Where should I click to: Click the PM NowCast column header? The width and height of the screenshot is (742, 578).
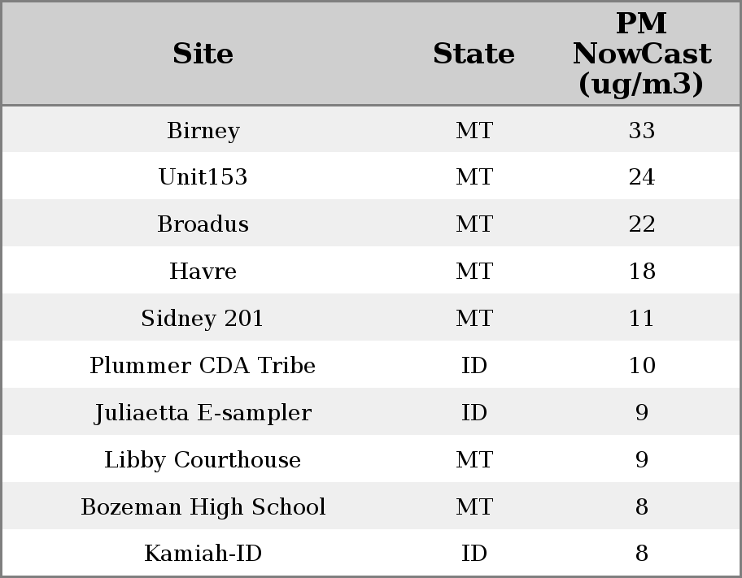[641, 54]
